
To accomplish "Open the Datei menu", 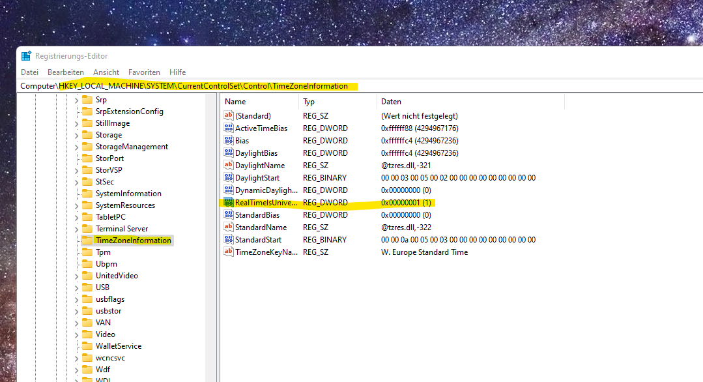I will pyautogui.click(x=29, y=72).
